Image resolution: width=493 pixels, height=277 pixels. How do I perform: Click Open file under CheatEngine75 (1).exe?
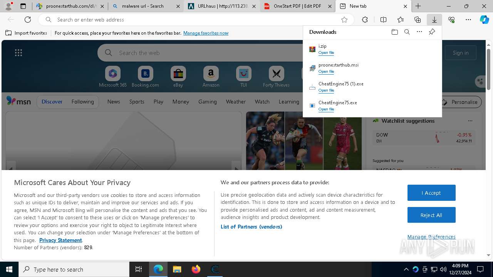[x=326, y=90]
